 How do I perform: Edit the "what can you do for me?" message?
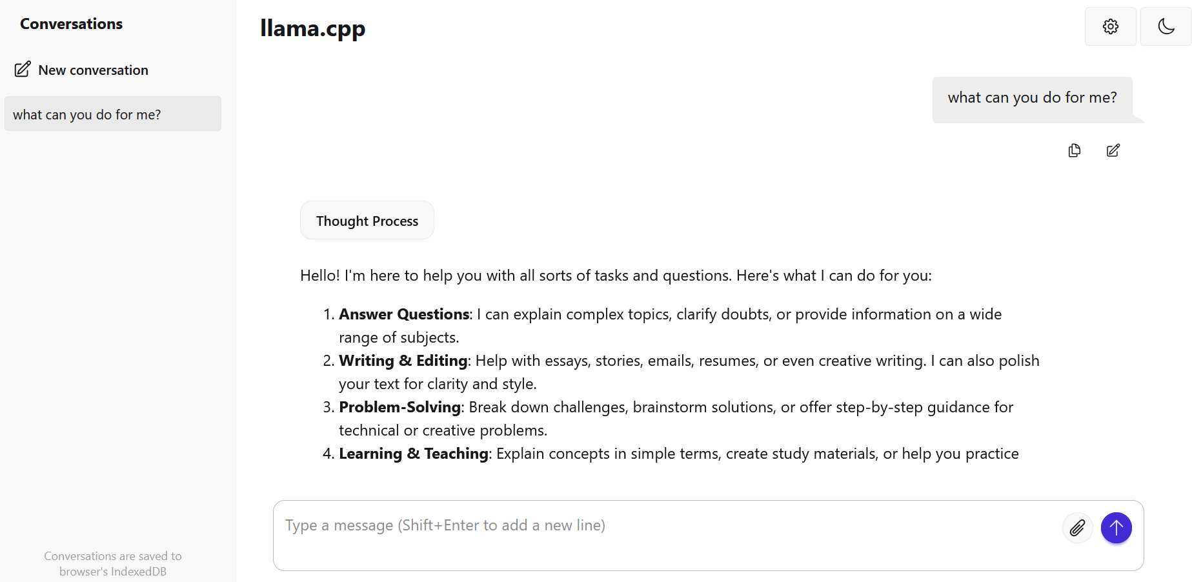pos(1113,150)
